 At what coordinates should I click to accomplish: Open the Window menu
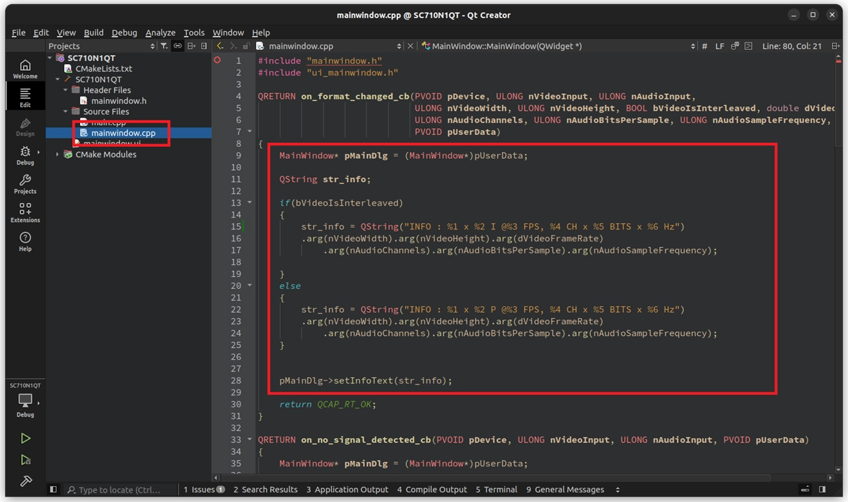(x=228, y=32)
